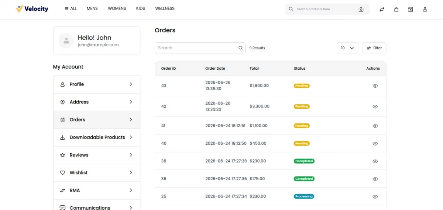Click the Downloadable Products download icon
The height and width of the screenshot is (210, 443).
62,137
